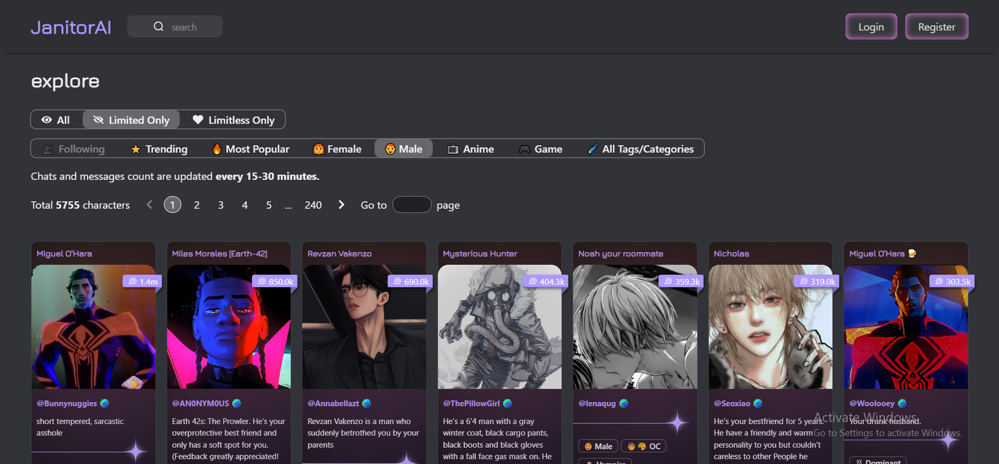Click the 319.0k chat count badge
Viewport: 999px width, 464px height.
pos(817,282)
